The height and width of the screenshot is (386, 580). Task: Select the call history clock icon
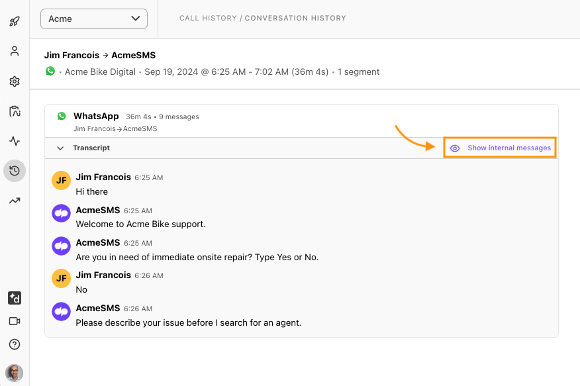pyautogui.click(x=15, y=171)
